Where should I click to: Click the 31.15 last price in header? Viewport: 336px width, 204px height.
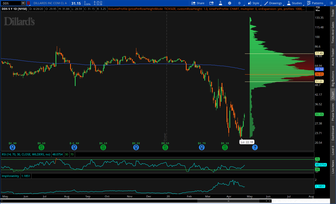pos(76,3)
